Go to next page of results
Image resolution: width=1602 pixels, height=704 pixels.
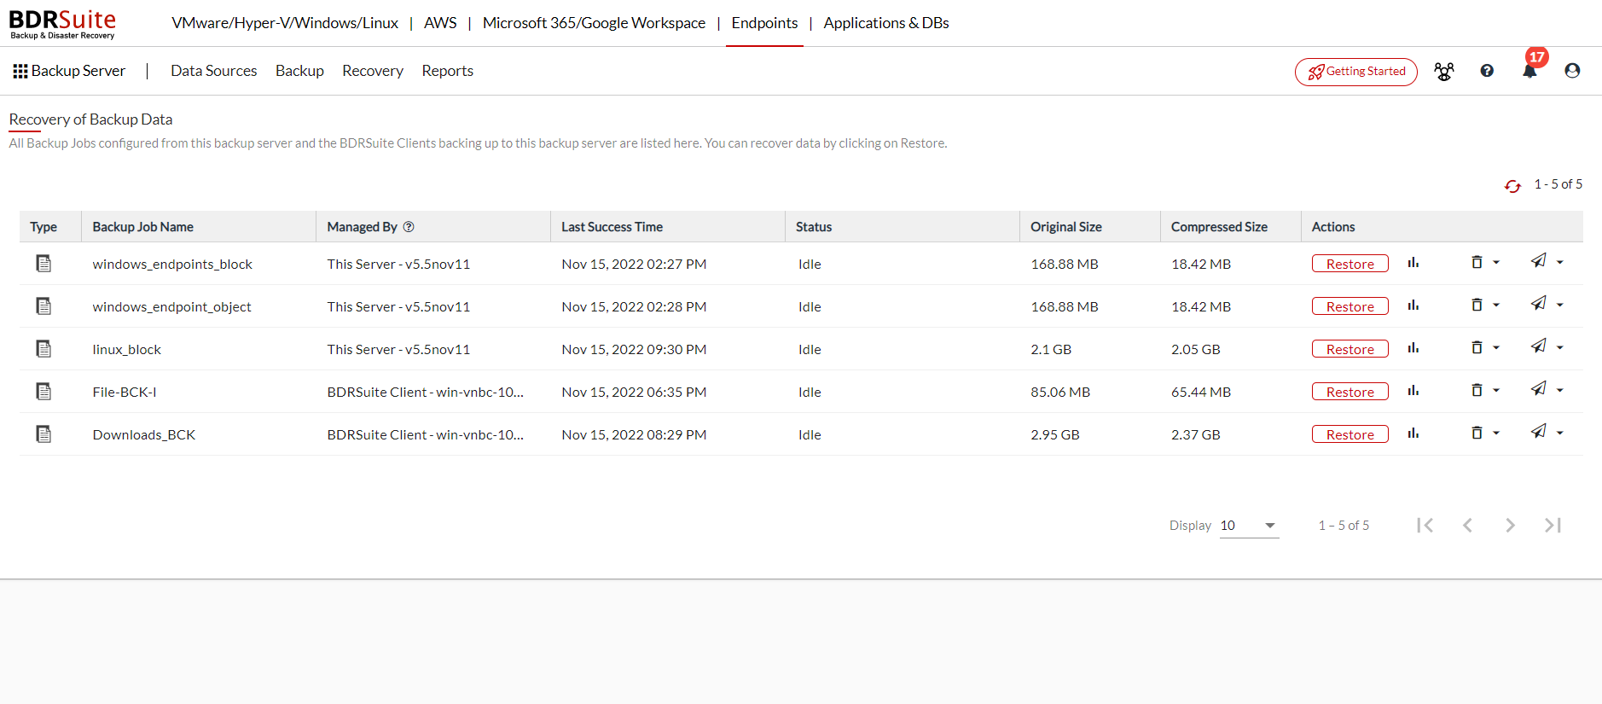coord(1510,526)
